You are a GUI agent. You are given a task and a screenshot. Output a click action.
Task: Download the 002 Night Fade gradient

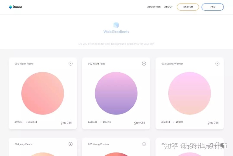144,64
